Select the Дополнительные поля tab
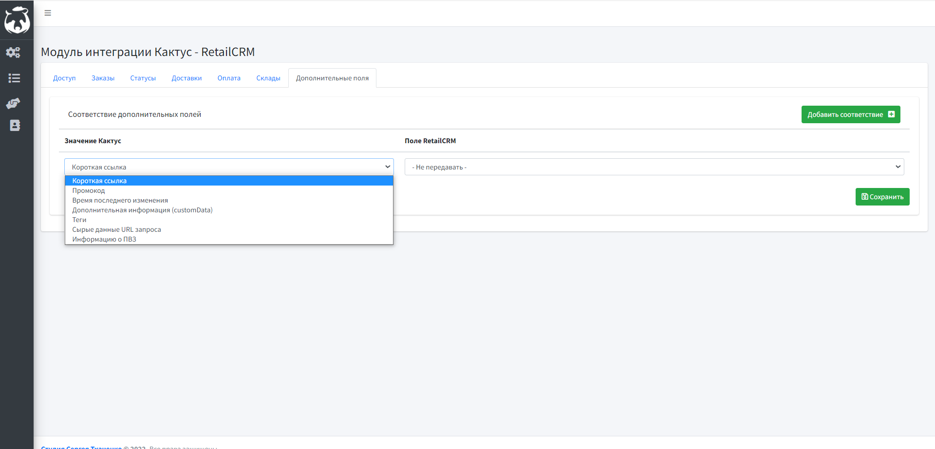This screenshot has height=449, width=935. tap(332, 78)
